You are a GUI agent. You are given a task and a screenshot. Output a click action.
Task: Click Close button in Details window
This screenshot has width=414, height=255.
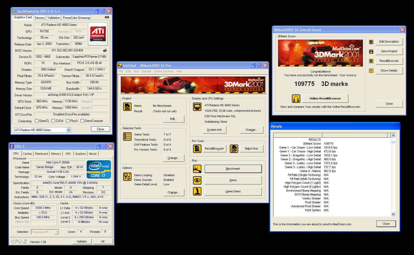click(x=386, y=224)
